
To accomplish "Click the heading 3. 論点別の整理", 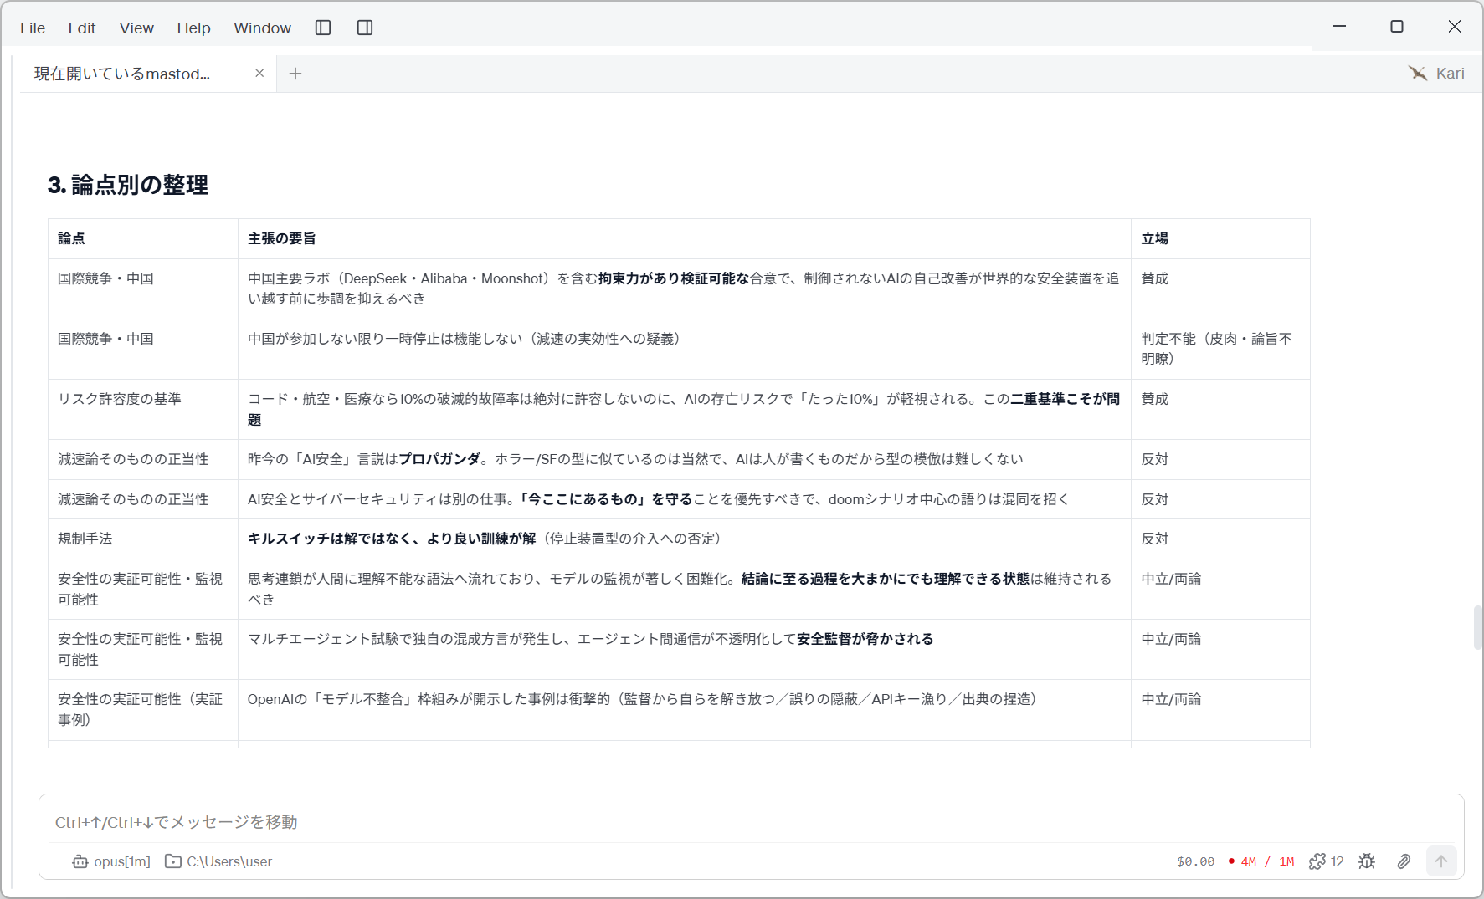I will [x=128, y=185].
